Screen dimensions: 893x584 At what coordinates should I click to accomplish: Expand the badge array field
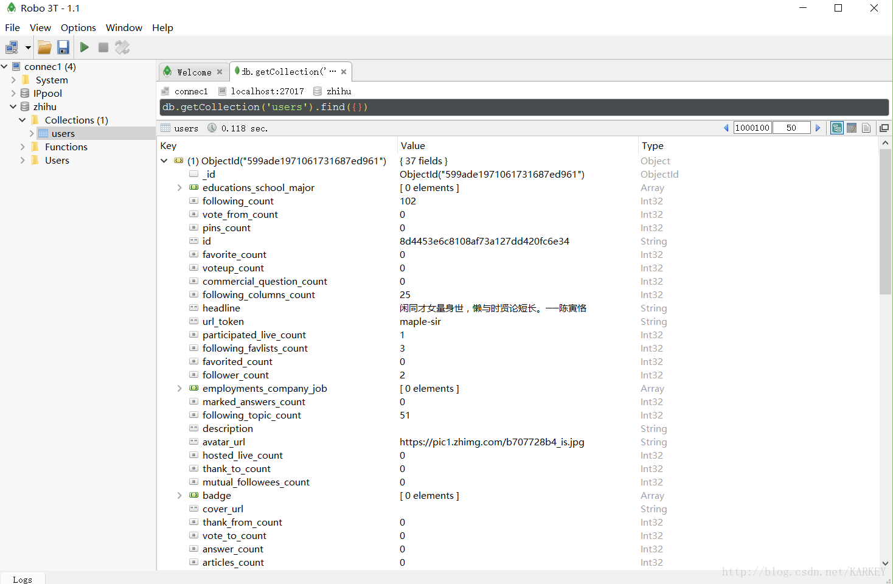(x=179, y=495)
